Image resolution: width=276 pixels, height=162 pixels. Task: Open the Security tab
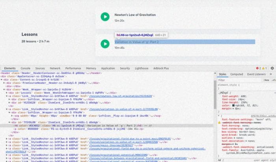click(125, 68)
